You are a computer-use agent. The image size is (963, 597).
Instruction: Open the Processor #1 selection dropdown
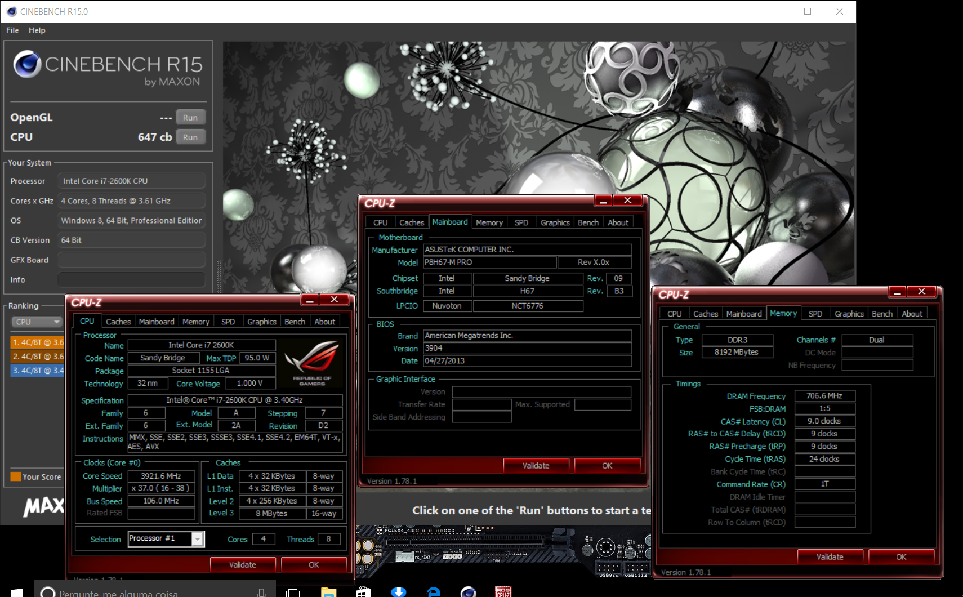[197, 539]
